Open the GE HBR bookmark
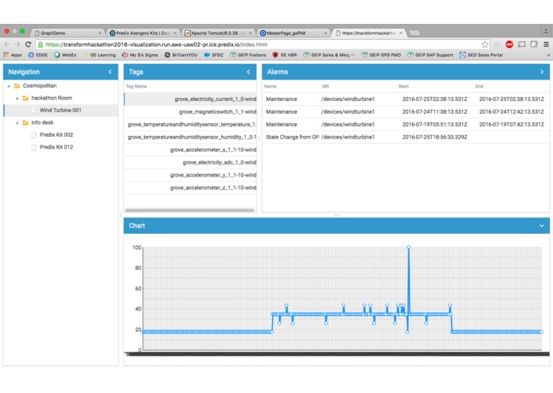Viewport: 553px width, 393px height. point(285,55)
